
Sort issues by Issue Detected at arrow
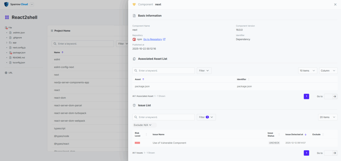coord(306,134)
